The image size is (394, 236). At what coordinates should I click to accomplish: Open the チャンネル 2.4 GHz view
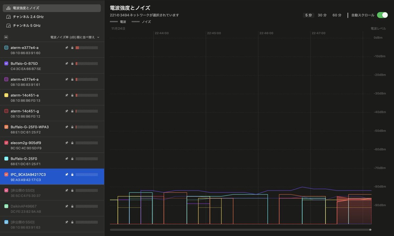click(x=28, y=17)
